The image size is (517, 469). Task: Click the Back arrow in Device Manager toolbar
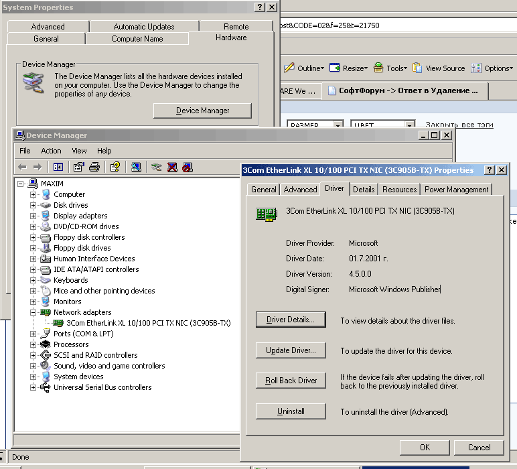coord(22,167)
